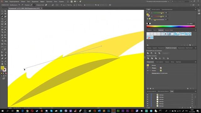
Task: Open the Эффект menu
Action: 42,2
